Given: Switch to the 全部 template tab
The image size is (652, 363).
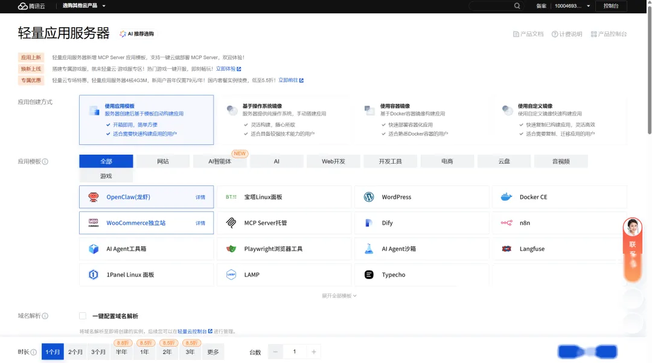Looking at the screenshot, I should 106,161.
